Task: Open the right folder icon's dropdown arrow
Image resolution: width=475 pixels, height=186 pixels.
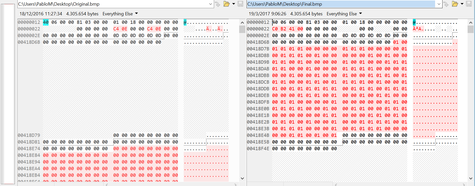Action: tap(462, 4)
